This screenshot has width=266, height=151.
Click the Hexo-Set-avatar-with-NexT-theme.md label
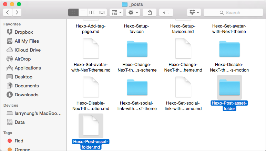[91, 67]
